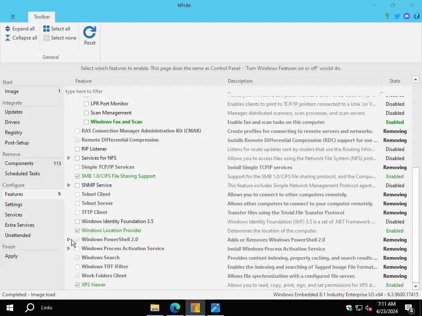Go to the Apply page
This screenshot has width=422, height=316.
coord(32,256)
